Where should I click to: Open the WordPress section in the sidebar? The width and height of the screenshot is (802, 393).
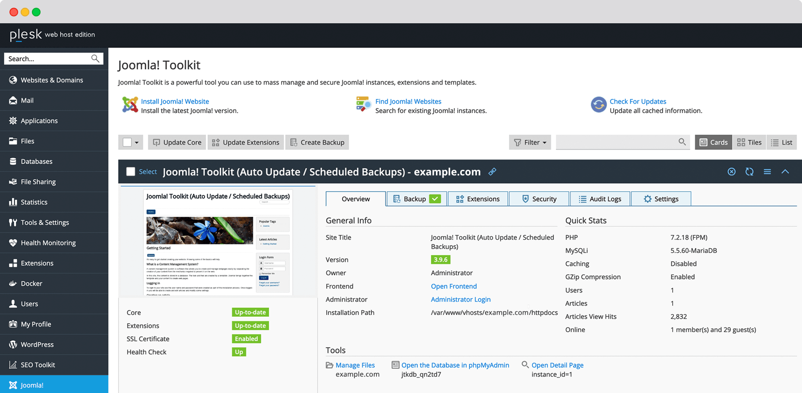[x=37, y=344]
